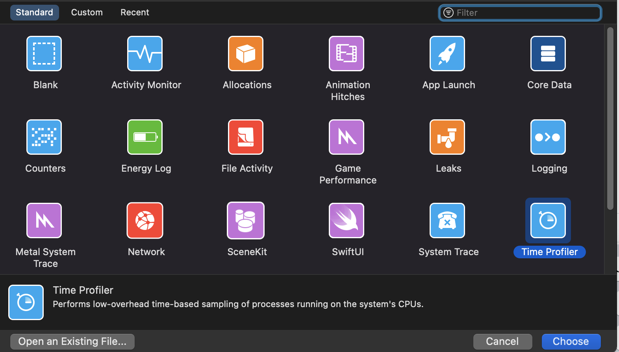The height and width of the screenshot is (352, 619).
Task: Click the Leaks label
Action: coord(448,169)
